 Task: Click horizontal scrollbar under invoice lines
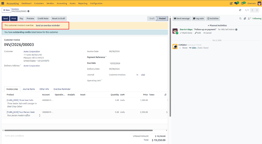pos(79,130)
